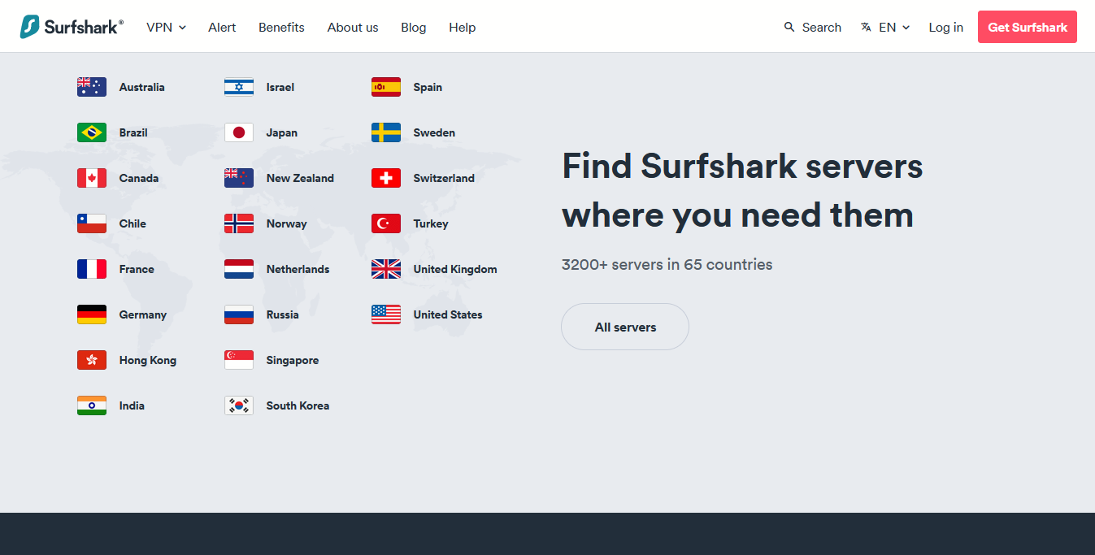The height and width of the screenshot is (555, 1095).
Task: Choose the Brazil text link
Action: [x=133, y=132]
